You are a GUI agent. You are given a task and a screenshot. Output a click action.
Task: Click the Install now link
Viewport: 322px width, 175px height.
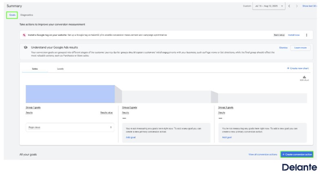(x=293, y=35)
